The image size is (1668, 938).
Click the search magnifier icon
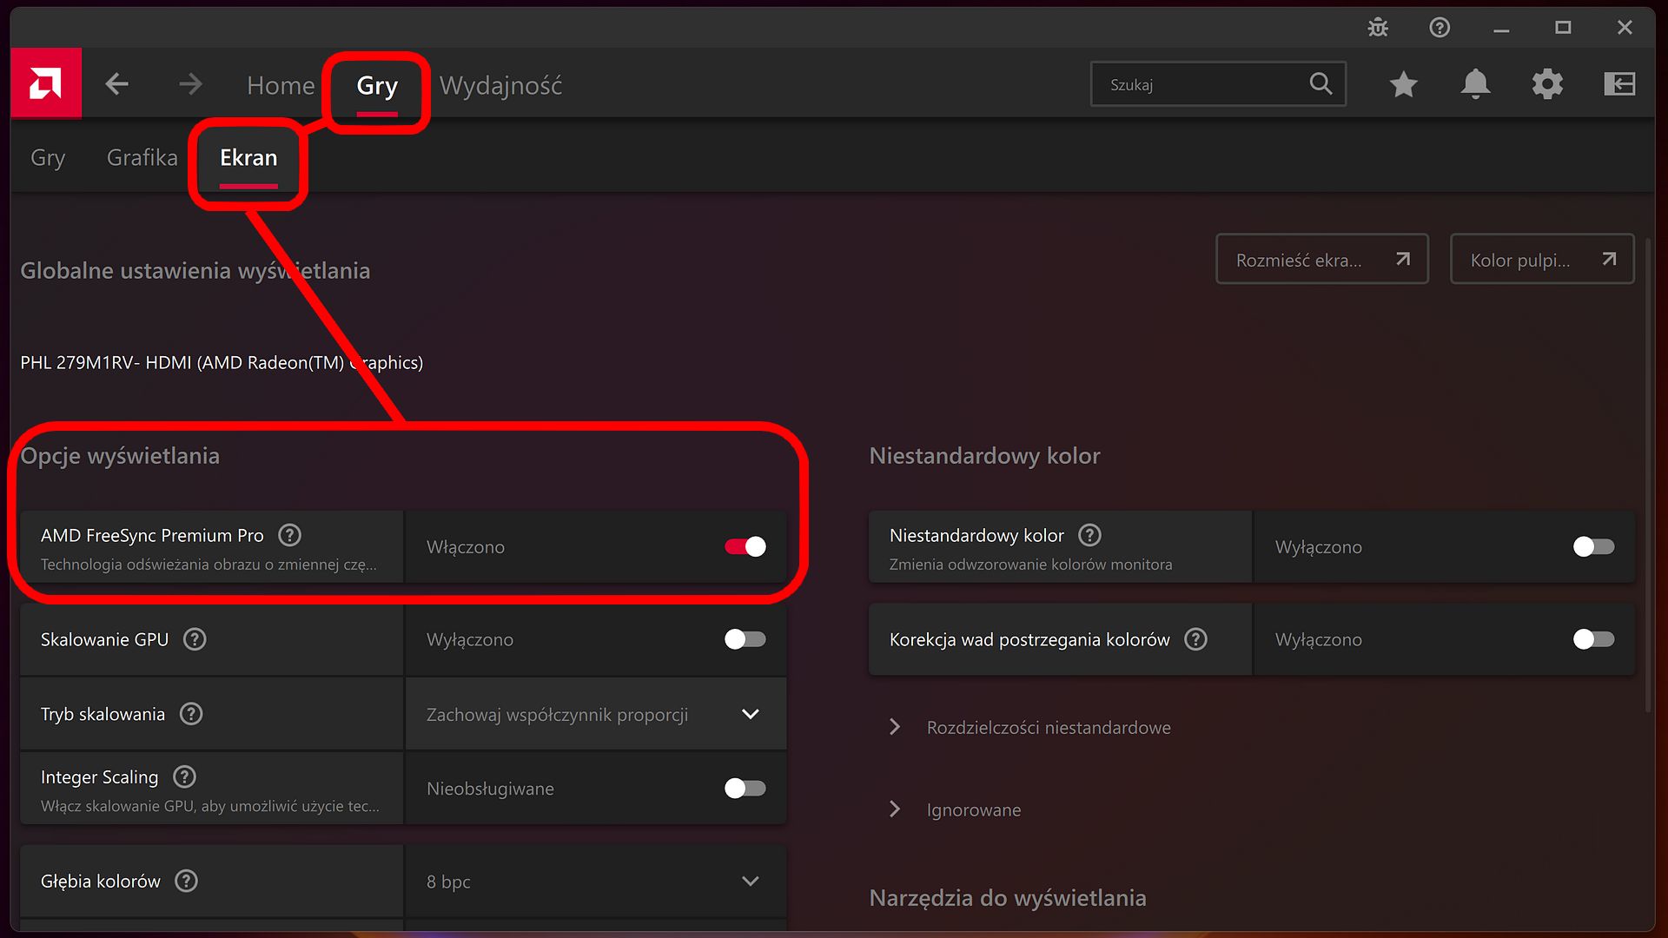1320,83
